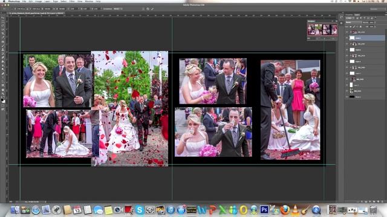The image size is (387, 217).
Task: Open the Layer menu
Action: 47,1
